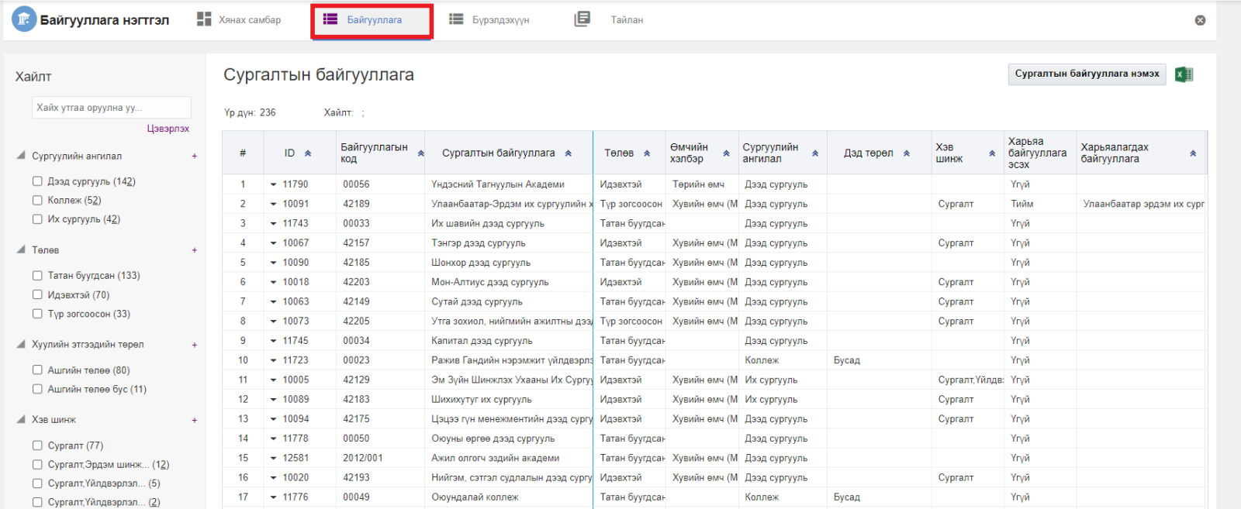Collapse the Сургуулийн ангилал filter group
Image resolution: width=1241 pixels, height=509 pixels.
[21, 156]
